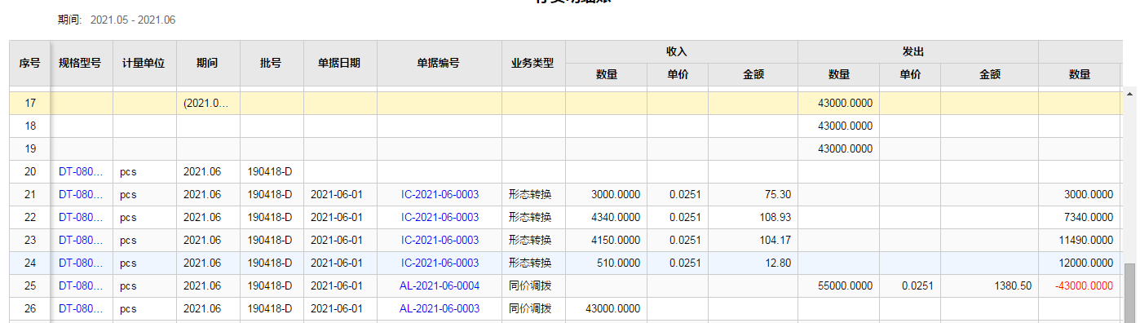Click the 数量 header under 发出
1140x323 pixels.
(x=838, y=74)
